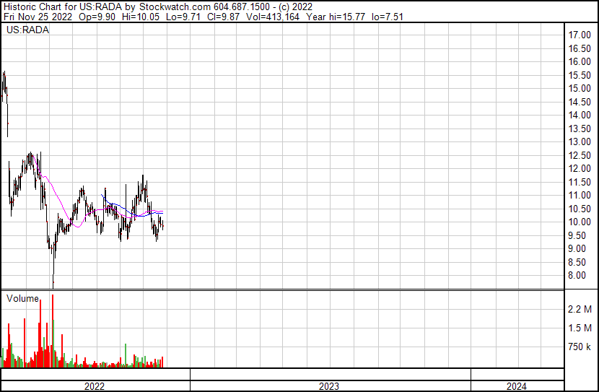
Task: Click the 11.50 price axis label
Action: 580,182
